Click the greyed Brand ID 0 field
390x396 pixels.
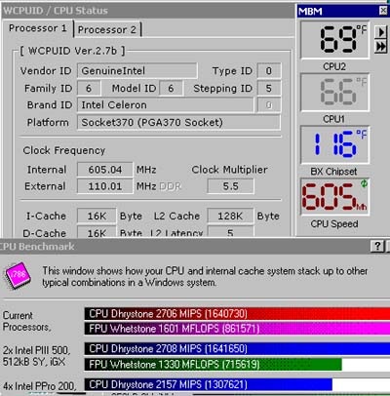coord(269,105)
